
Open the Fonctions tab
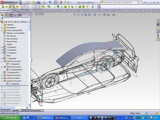[x=6, y=10]
